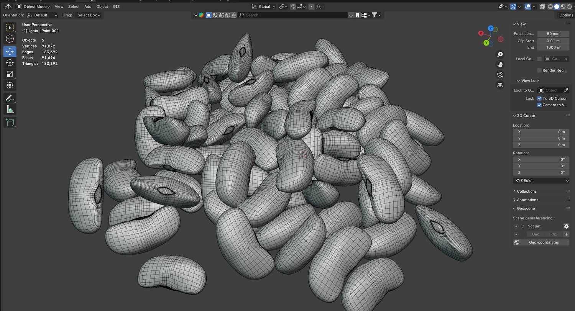Image resolution: width=575 pixels, height=311 pixels.
Task: Select the Rotate tool
Action: [x=10, y=63]
